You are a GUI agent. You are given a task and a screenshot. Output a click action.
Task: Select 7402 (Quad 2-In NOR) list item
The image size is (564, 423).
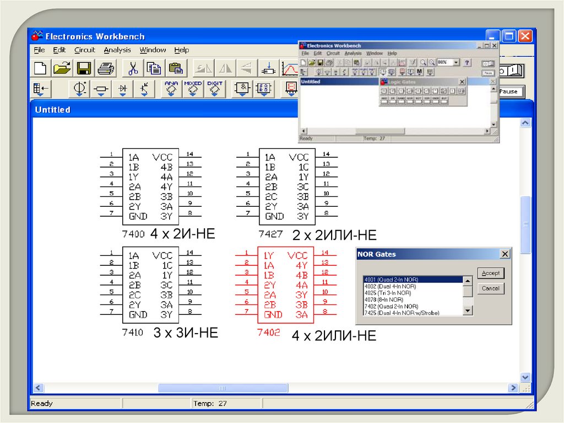click(413, 306)
